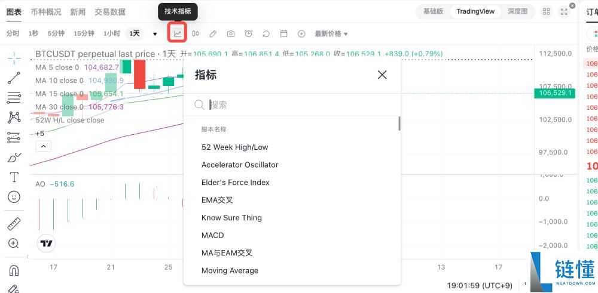This screenshot has width=598, height=293.
Task: Click the search magnifier in indicators dialog
Action: pyautogui.click(x=200, y=104)
